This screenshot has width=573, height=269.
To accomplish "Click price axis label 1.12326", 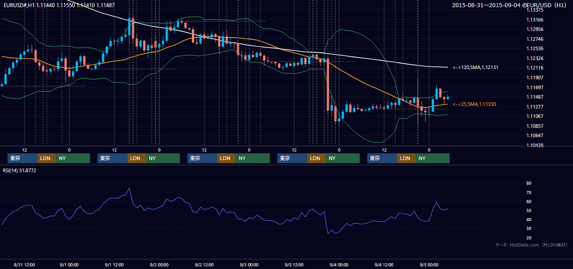I will [535, 58].
